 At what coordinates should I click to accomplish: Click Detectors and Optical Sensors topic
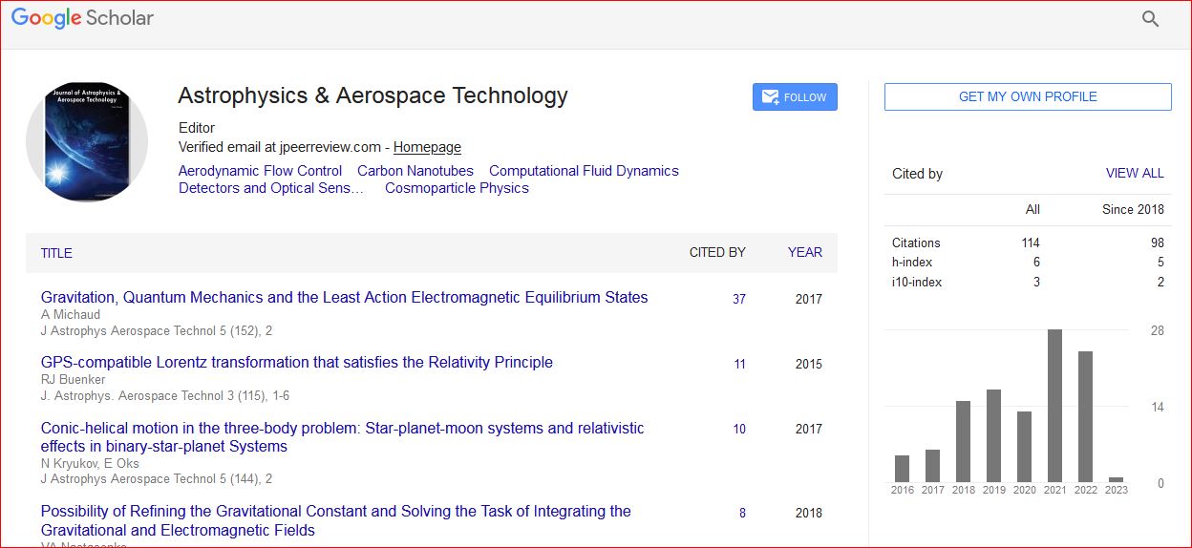click(x=271, y=188)
